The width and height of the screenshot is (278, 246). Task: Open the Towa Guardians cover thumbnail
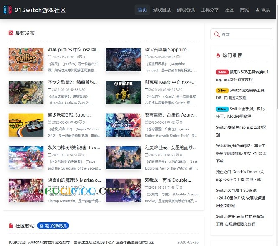[26, 157]
